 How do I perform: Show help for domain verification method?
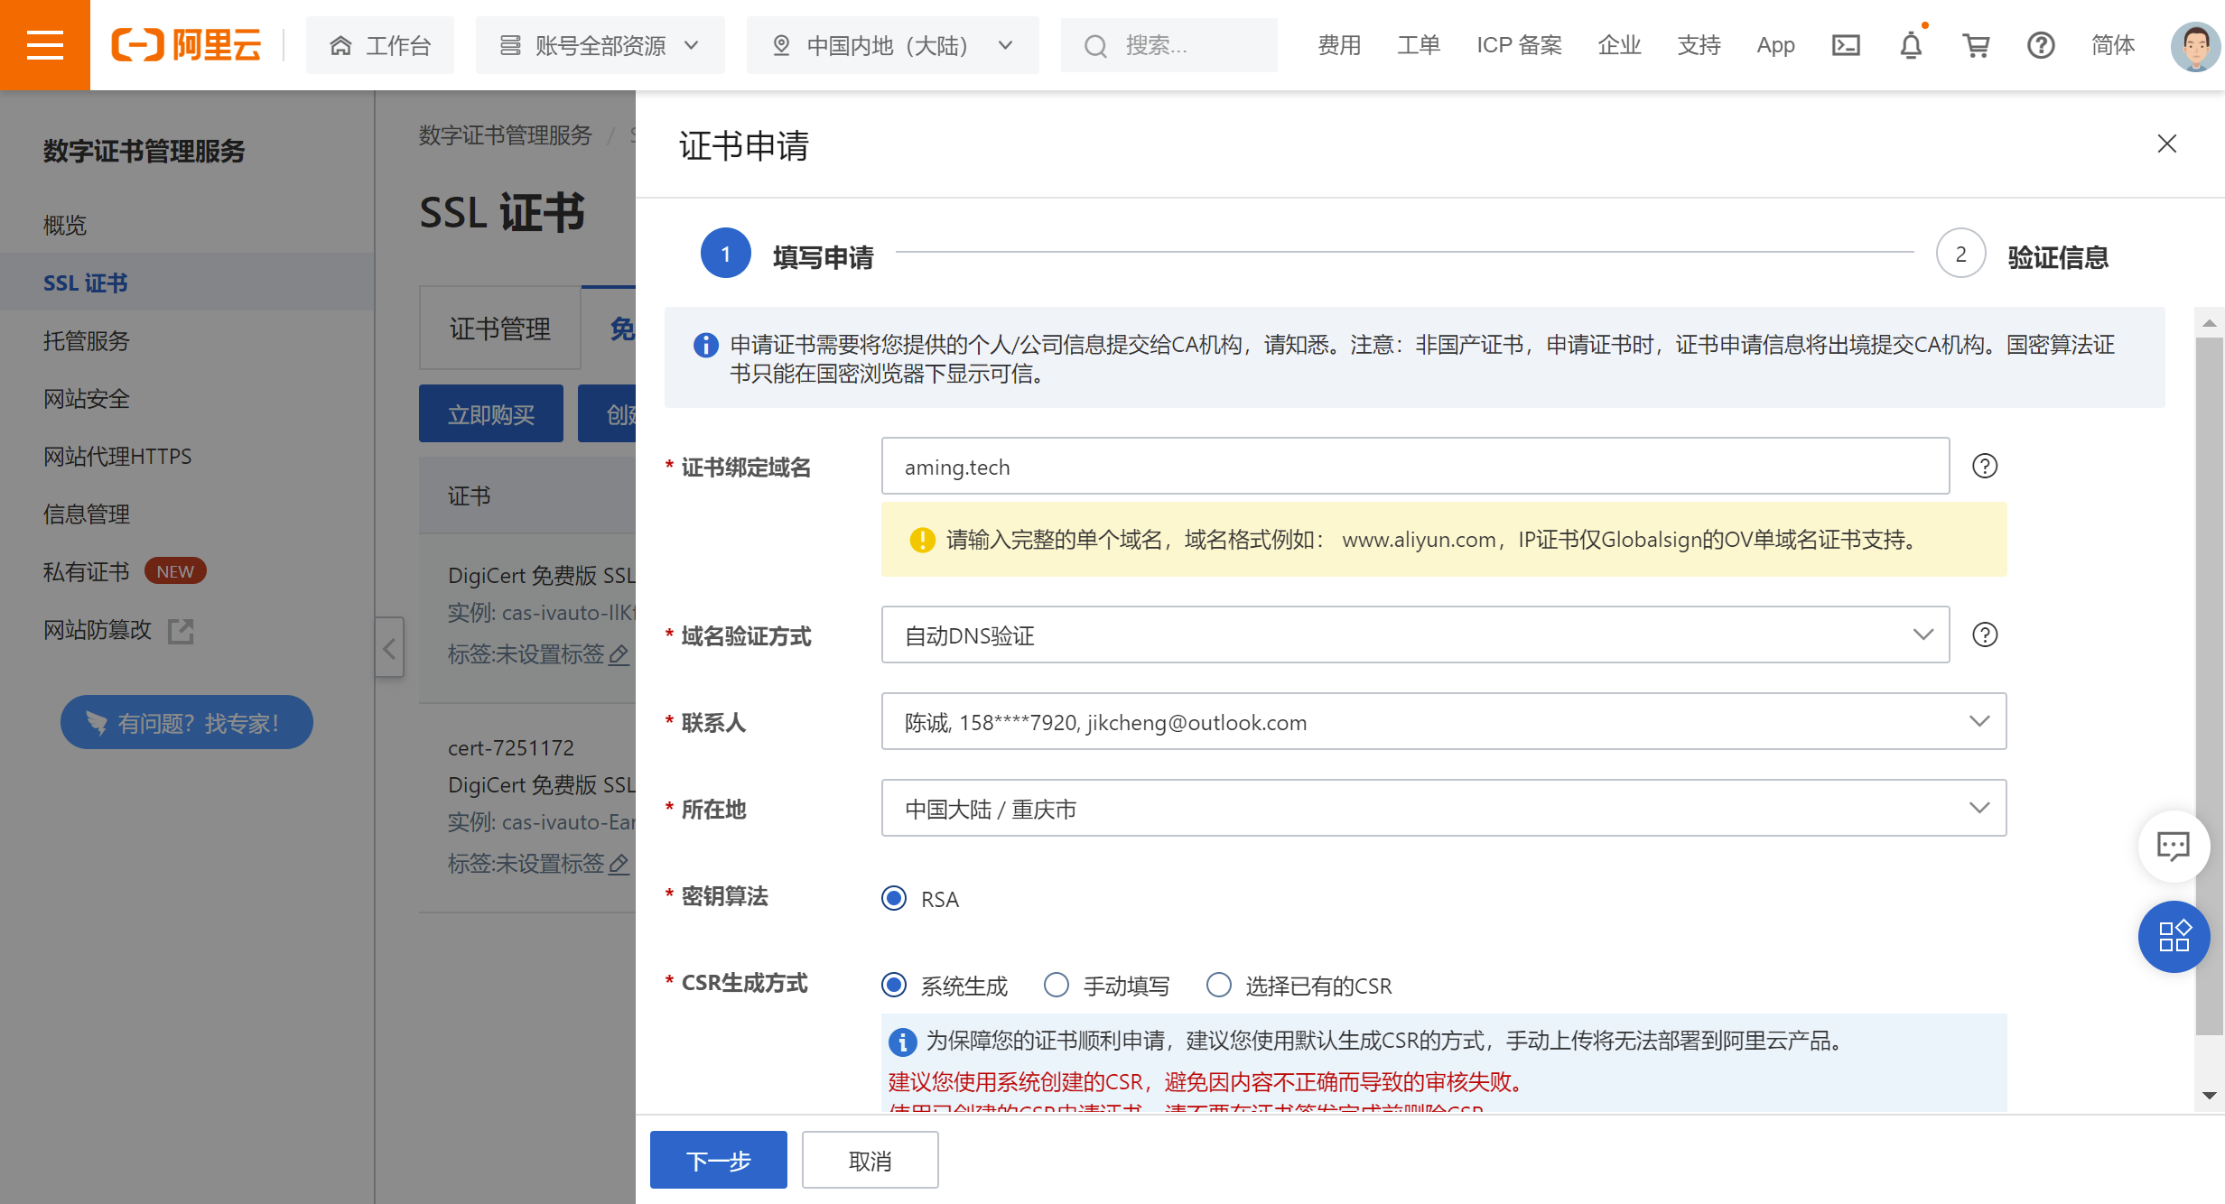[1985, 634]
